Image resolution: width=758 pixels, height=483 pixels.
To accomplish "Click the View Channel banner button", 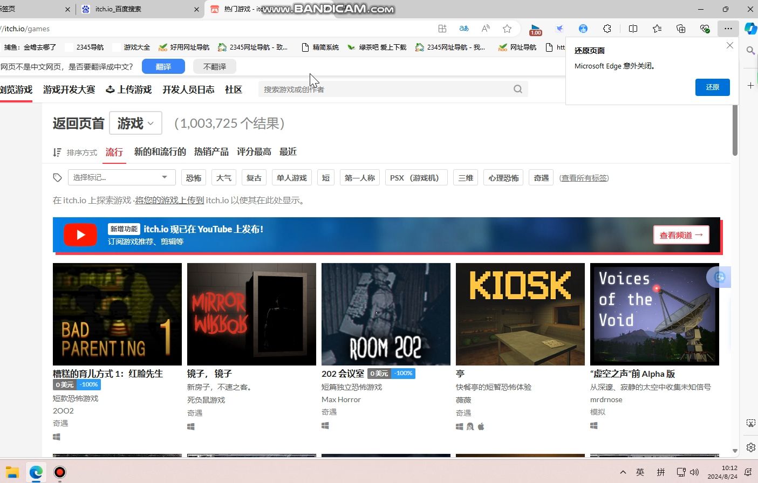I will pyautogui.click(x=681, y=235).
